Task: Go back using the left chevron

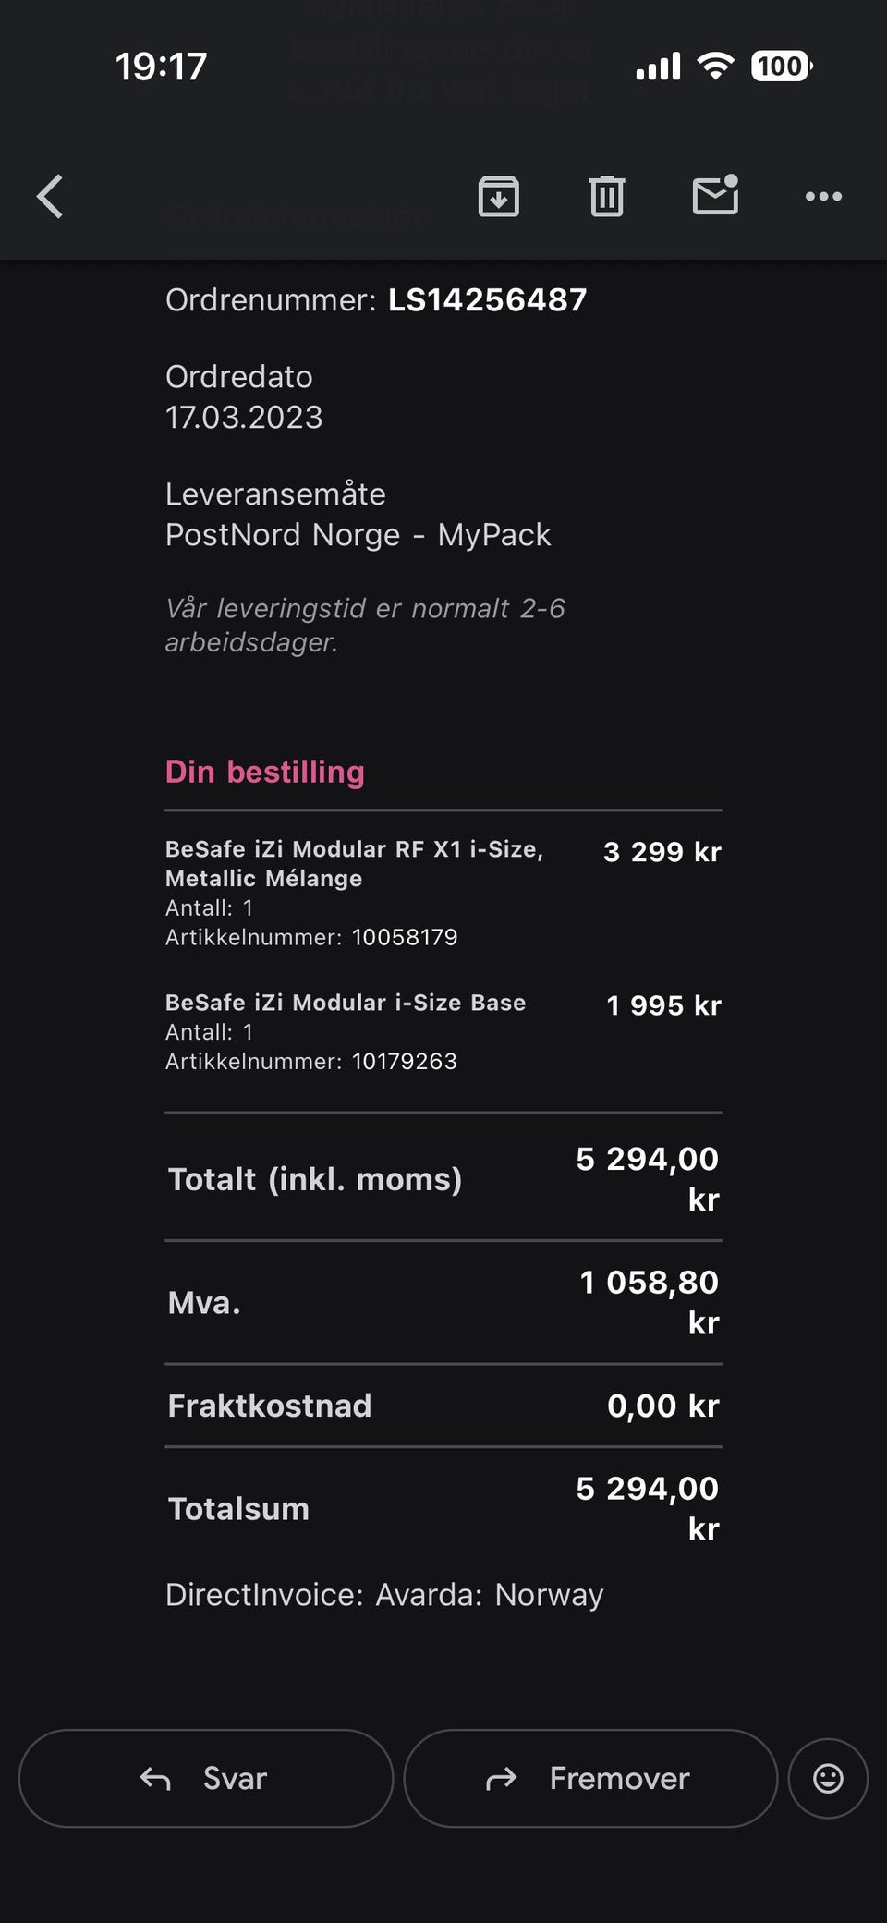Action: click(x=51, y=197)
